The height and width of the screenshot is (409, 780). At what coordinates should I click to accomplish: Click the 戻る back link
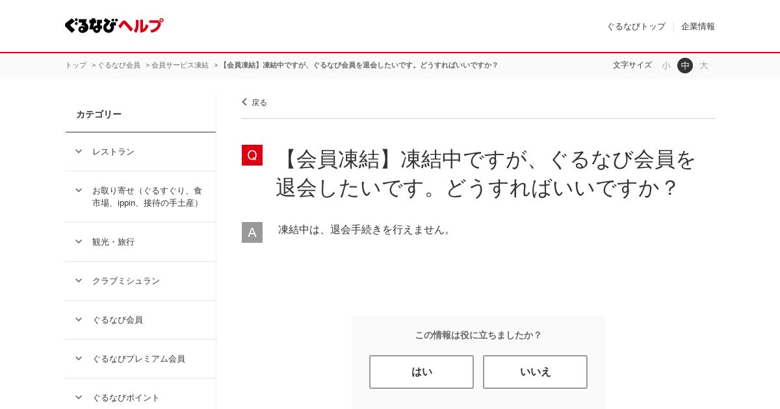point(259,103)
